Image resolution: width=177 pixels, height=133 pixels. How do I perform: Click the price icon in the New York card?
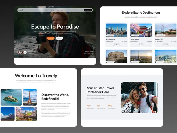point(106,42)
